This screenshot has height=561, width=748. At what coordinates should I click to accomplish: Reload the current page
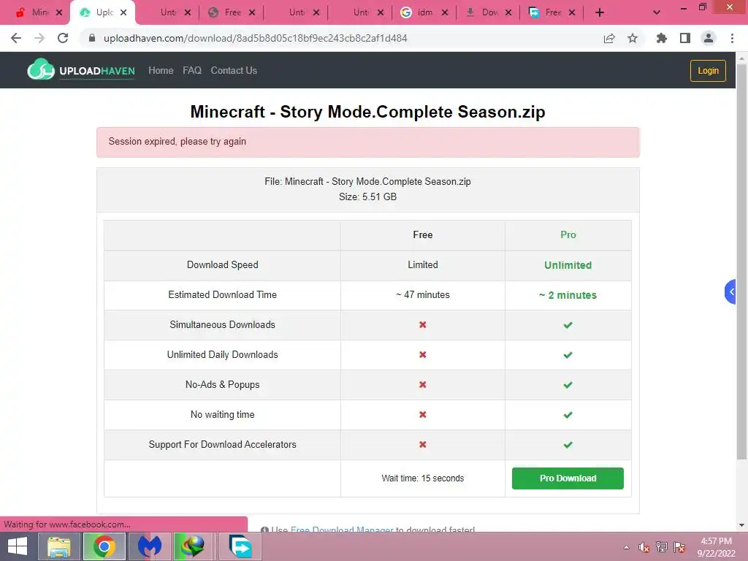pyautogui.click(x=63, y=38)
